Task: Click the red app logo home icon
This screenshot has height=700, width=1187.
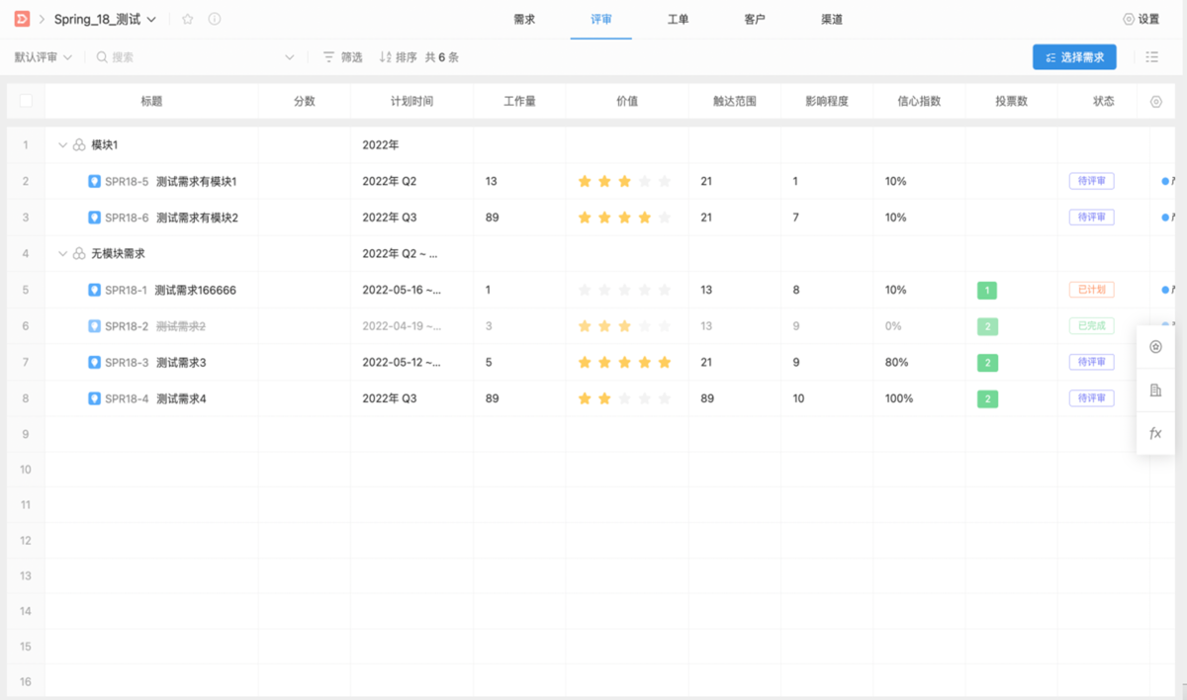Action: [20, 19]
